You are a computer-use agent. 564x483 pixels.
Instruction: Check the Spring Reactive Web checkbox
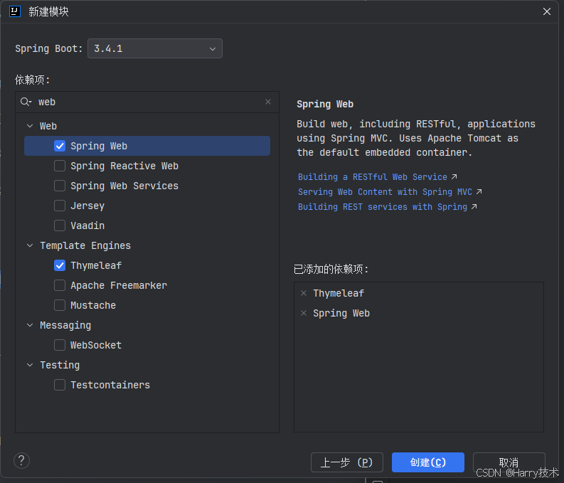pos(60,166)
